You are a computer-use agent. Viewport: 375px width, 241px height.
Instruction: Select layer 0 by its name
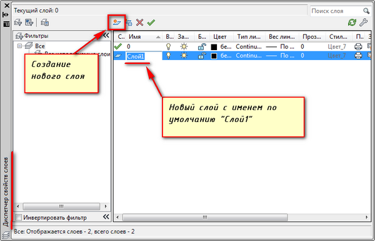click(128, 46)
